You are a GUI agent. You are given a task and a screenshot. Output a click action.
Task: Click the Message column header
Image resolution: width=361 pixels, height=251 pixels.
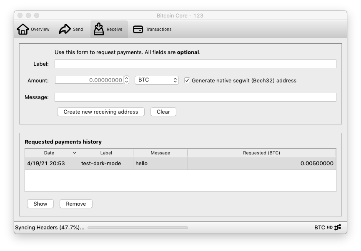click(160, 153)
